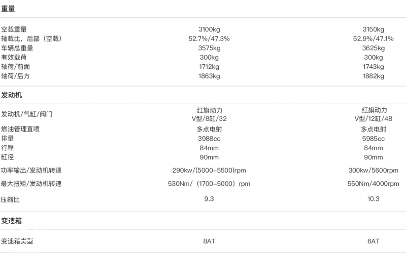The height and width of the screenshot is (253, 406).
Task: Click the 5985cc displacement value
Action: click(x=374, y=139)
